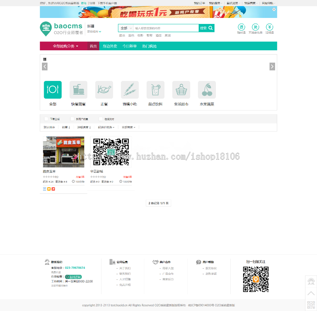Click the 不满意免单 guarantee icon
Screen dimensions: 317x311
tap(256, 27)
